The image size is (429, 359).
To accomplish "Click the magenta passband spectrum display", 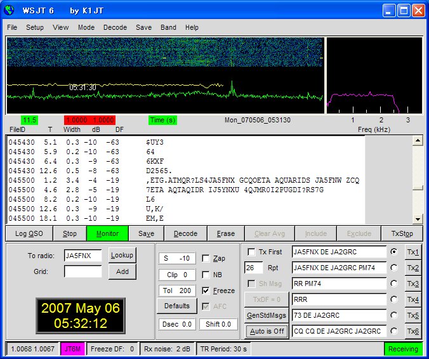I will 374,75.
